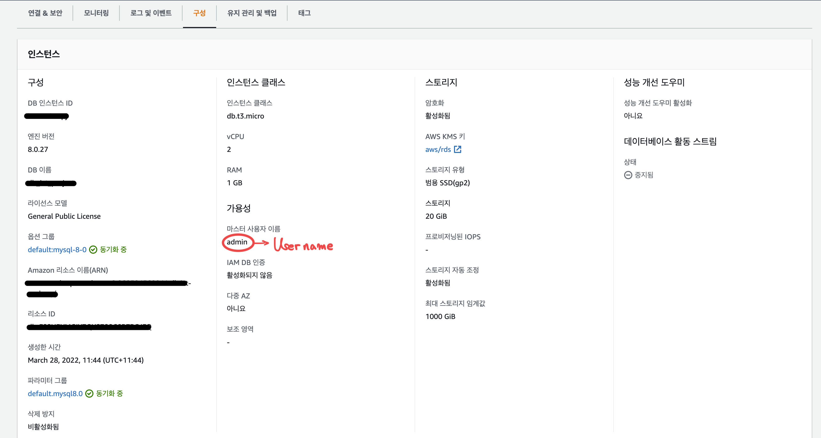Click the 범용 SSD(gp2) storage type value
821x438 pixels.
(447, 183)
